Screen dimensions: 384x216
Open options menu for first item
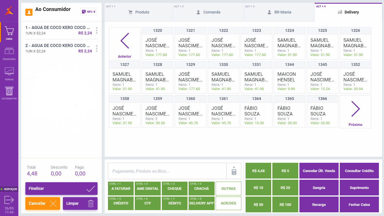[x=97, y=30]
